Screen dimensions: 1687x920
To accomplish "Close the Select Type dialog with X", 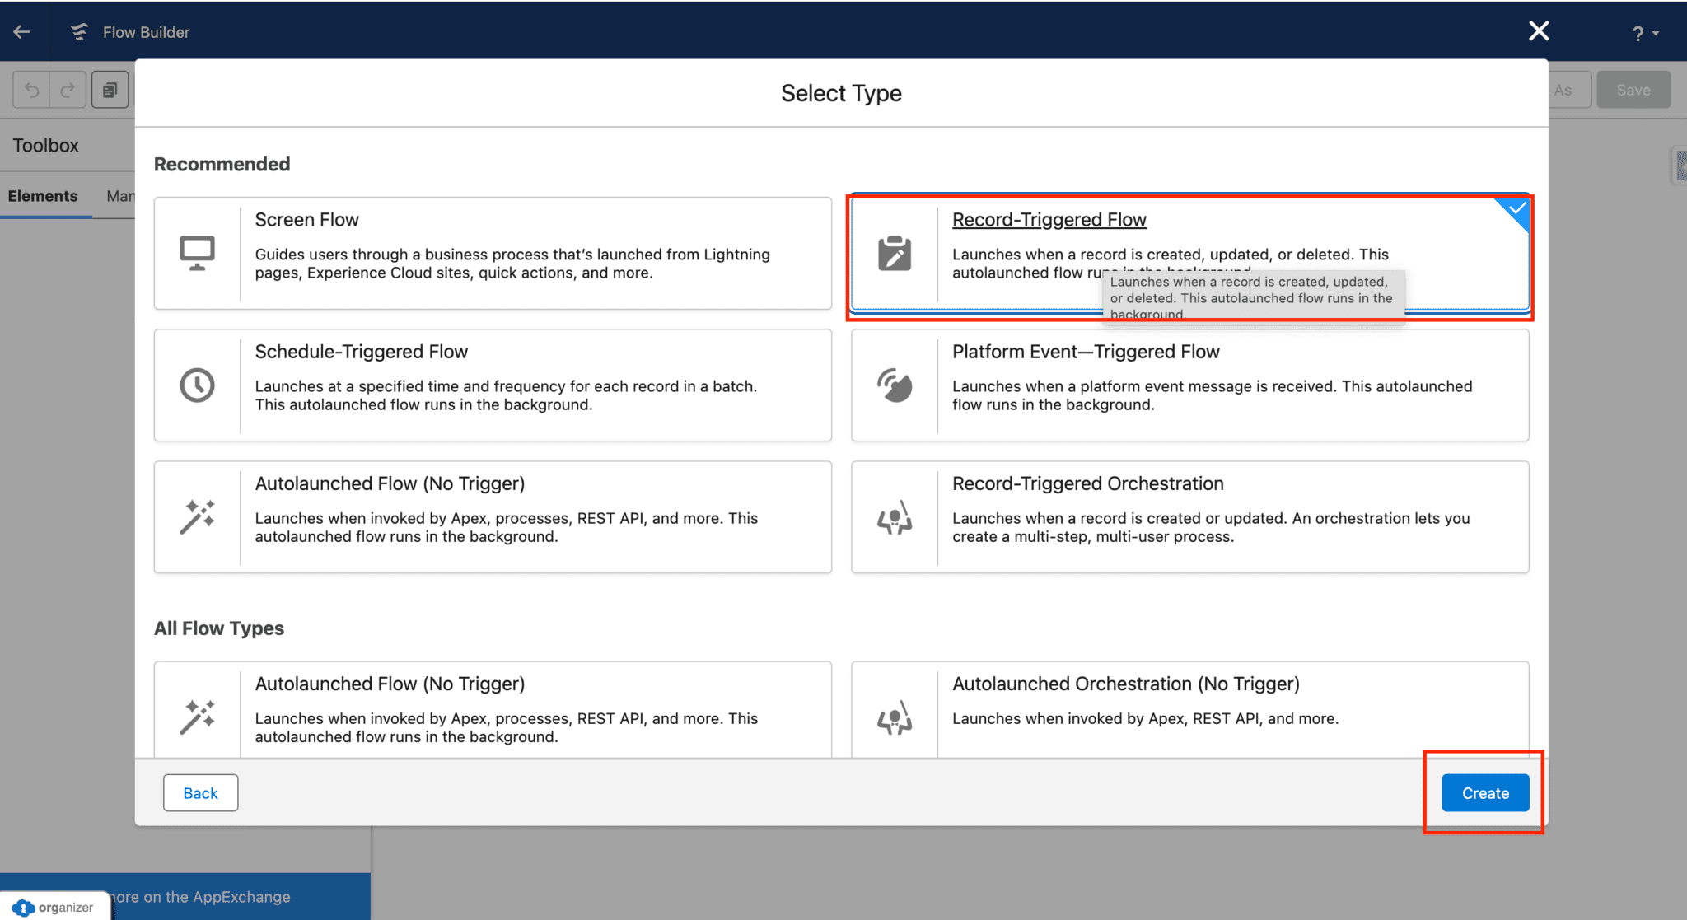I will point(1538,31).
